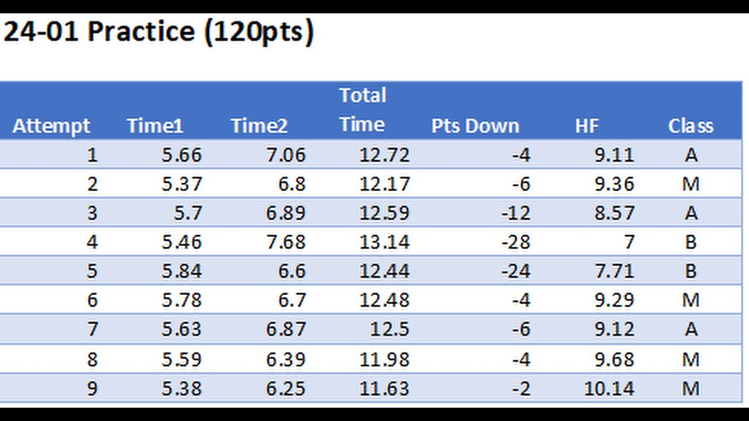This screenshot has width=749, height=421.
Task: Select HF cell showing 9.68
Action: point(614,359)
